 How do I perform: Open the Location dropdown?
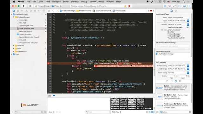178,24
